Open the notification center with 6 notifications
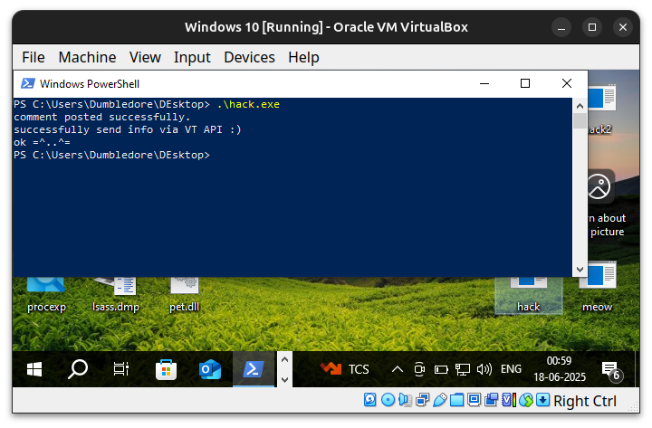652x428 pixels. click(x=611, y=370)
